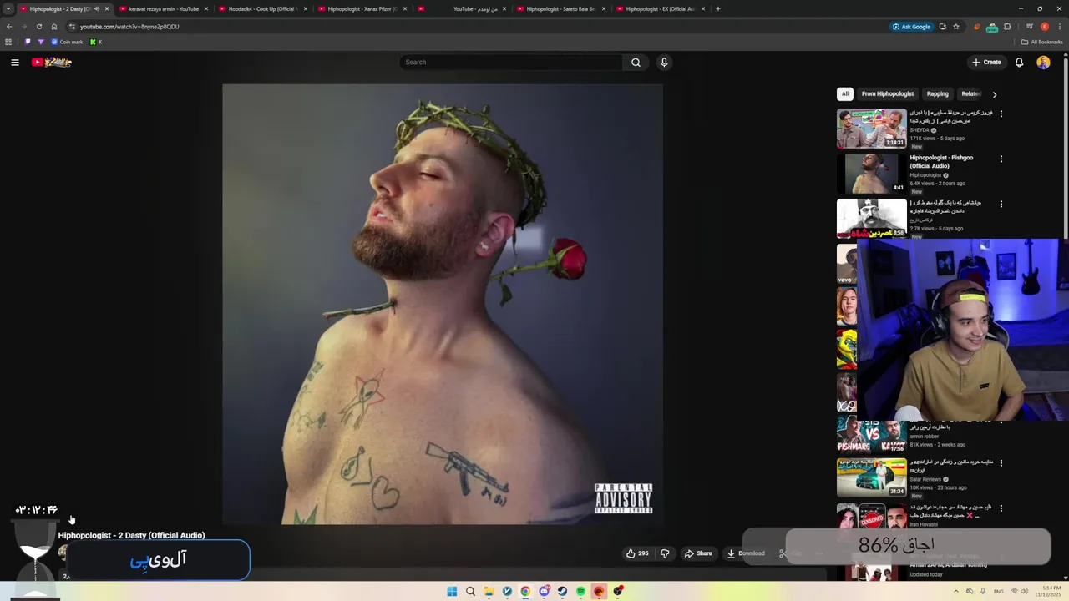Image resolution: width=1069 pixels, height=601 pixels.
Task: Share the 2 Dasty video
Action: (x=698, y=553)
